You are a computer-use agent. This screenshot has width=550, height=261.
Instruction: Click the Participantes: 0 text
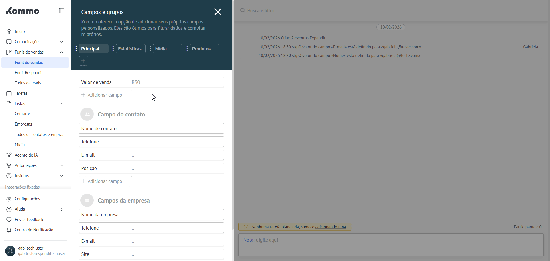528,227
